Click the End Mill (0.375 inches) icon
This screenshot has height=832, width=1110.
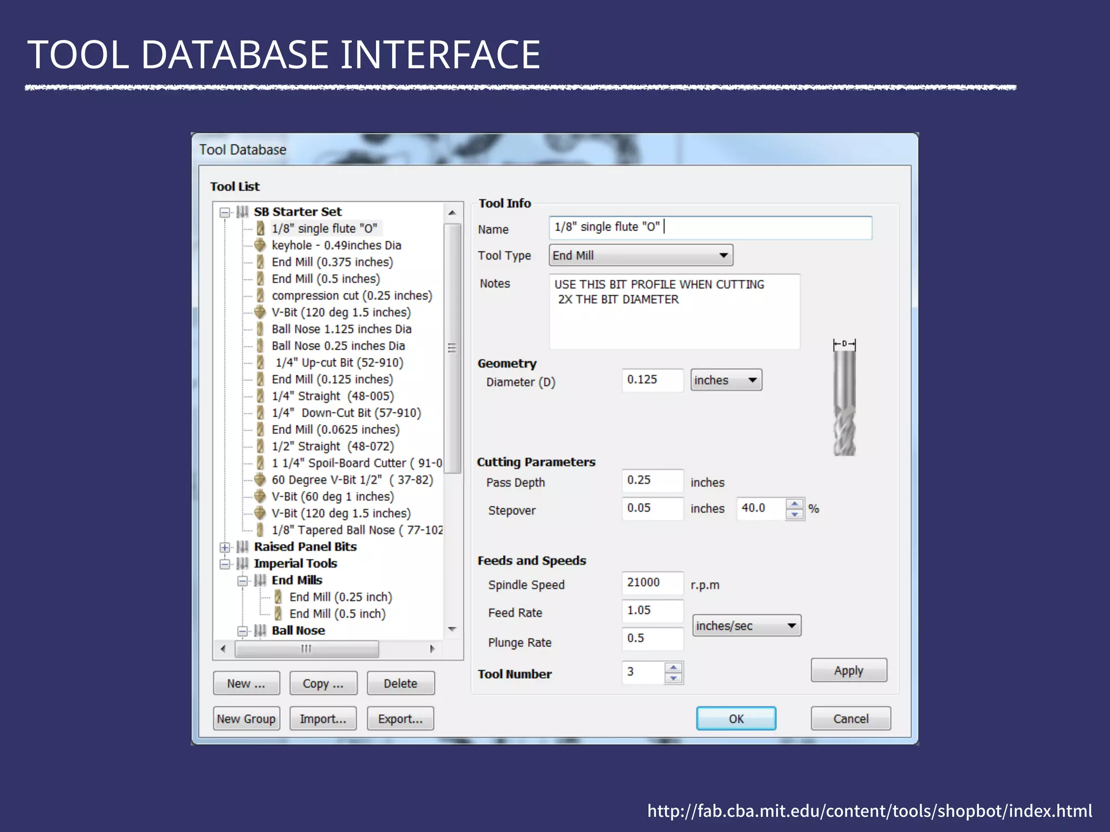[x=261, y=262]
